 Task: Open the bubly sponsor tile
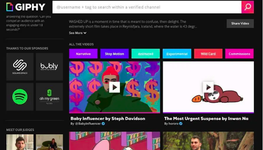(49, 67)
